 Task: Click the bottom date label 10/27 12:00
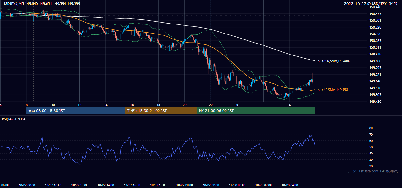click(80, 185)
